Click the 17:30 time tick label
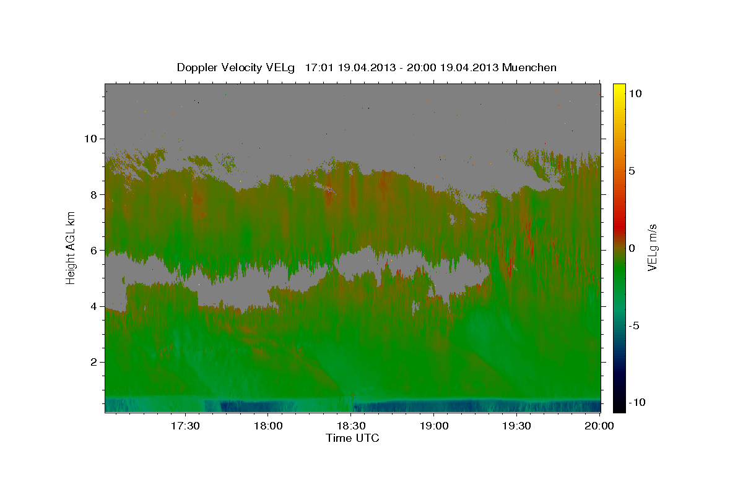 point(185,426)
